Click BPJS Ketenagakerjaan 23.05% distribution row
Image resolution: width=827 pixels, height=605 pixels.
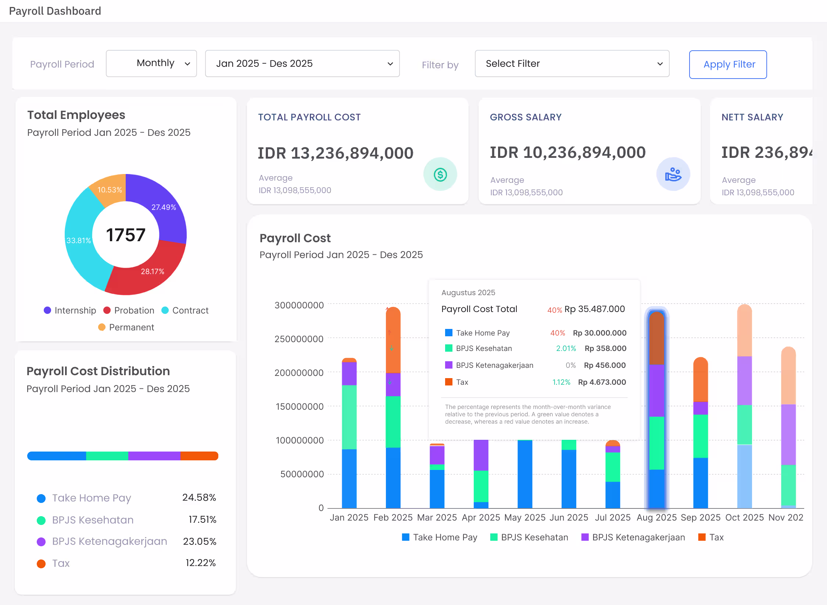[x=126, y=541]
